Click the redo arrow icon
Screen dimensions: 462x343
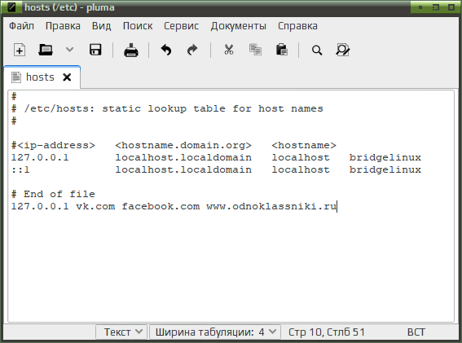[x=192, y=50]
